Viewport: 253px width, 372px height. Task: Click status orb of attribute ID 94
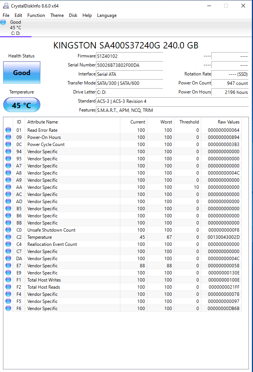[x=8, y=151]
